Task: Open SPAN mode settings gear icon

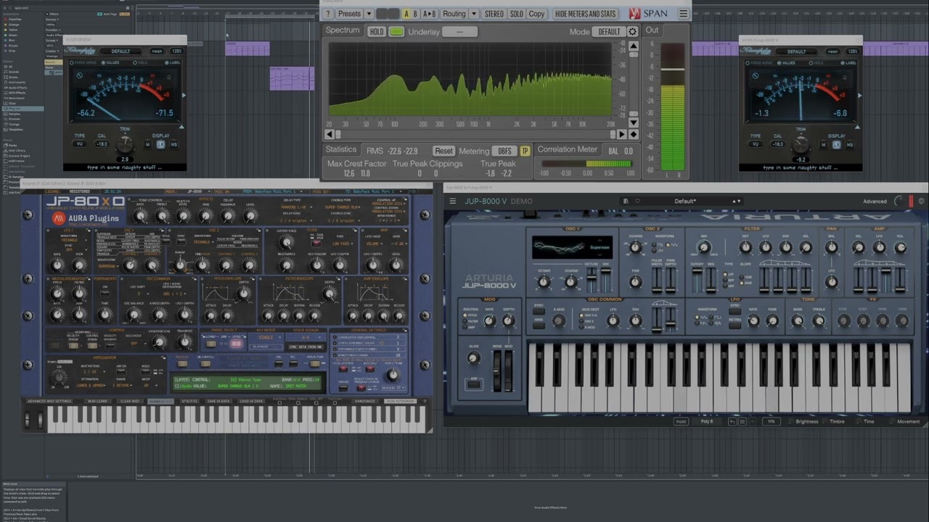Action: click(x=632, y=32)
